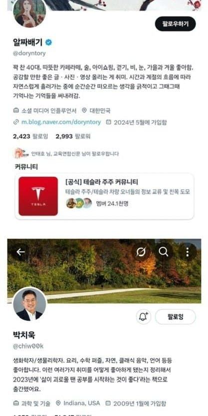
Task: Toggle the 팔로잉 button on 박치욱 profile
Action: click(176, 317)
